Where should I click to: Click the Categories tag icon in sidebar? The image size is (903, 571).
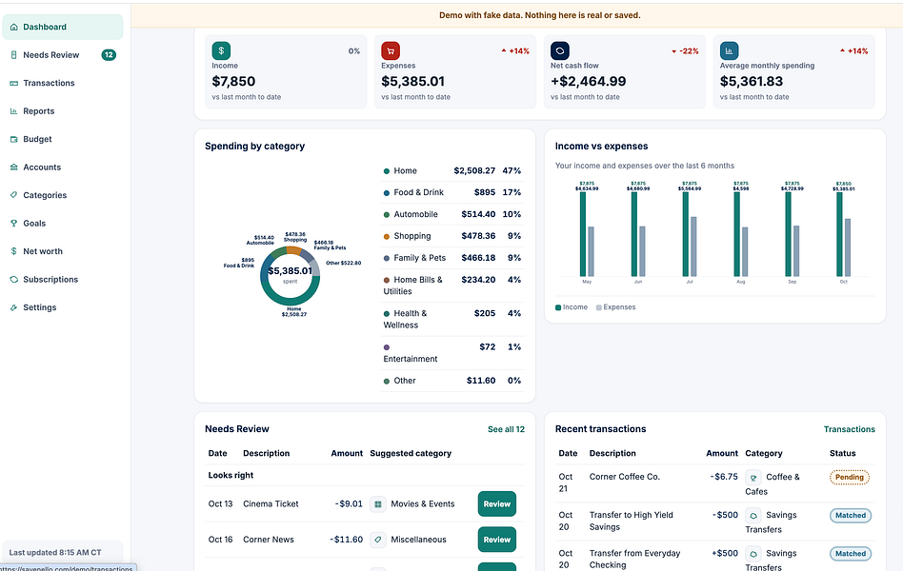tap(14, 195)
